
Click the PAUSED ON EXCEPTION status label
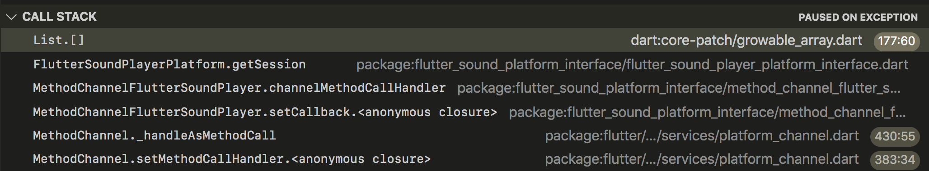858,18
